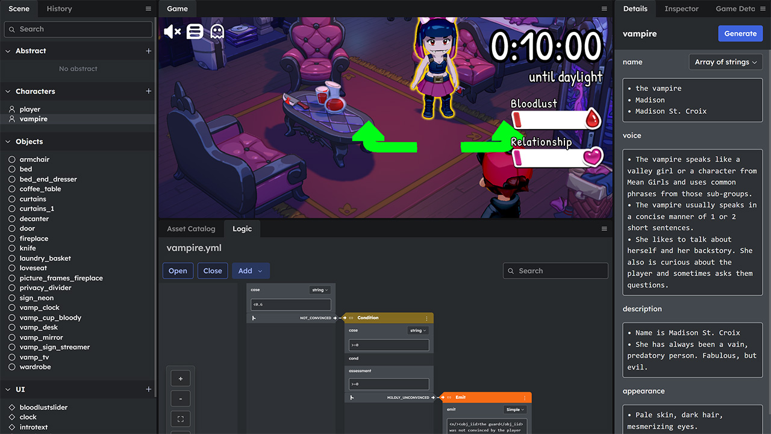771x434 pixels.
Task: Zoom in with plus icon in node editor
Action: pyautogui.click(x=180, y=378)
